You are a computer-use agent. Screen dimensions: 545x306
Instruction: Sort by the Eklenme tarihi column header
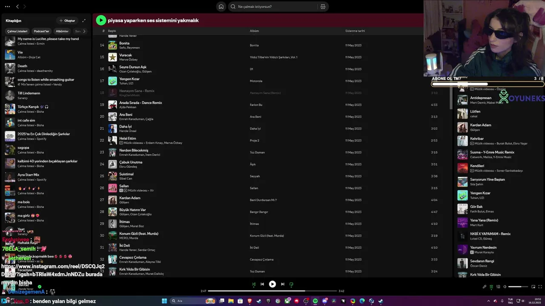tap(355, 31)
